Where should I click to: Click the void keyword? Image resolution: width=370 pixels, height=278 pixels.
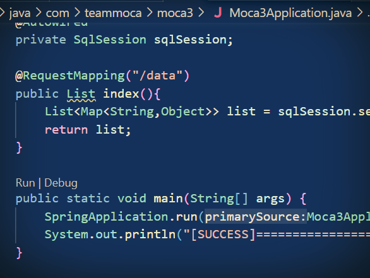[132, 199]
